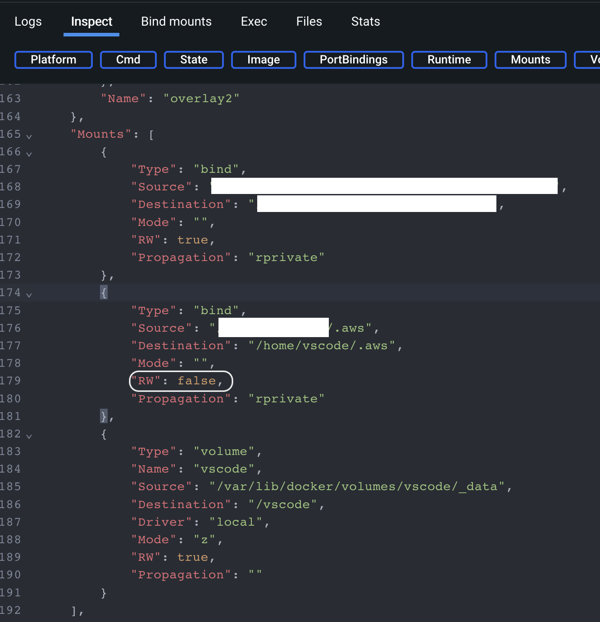Click "RW": true on line 189
Image resolution: width=600 pixels, height=622 pixels.
pos(173,557)
